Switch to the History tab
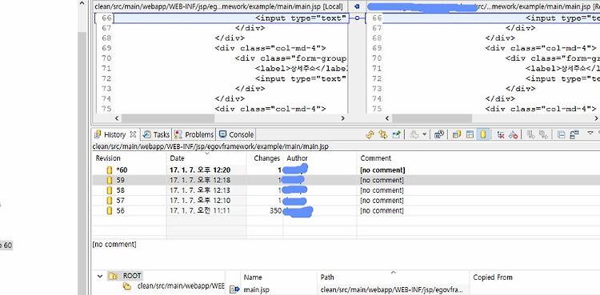Image resolution: width=600 pixels, height=295 pixels. (114, 134)
